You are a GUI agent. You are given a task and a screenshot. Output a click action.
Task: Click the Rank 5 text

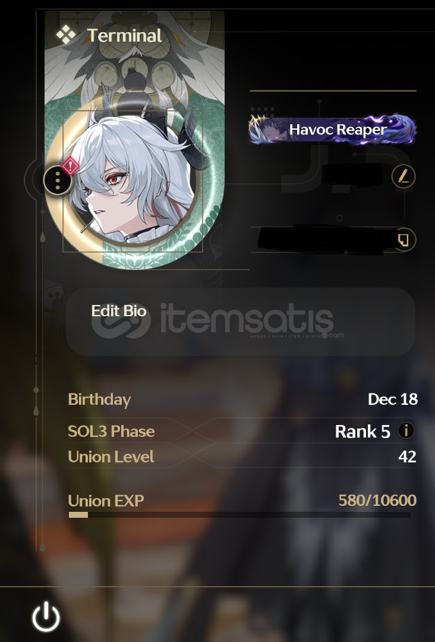pos(363,431)
